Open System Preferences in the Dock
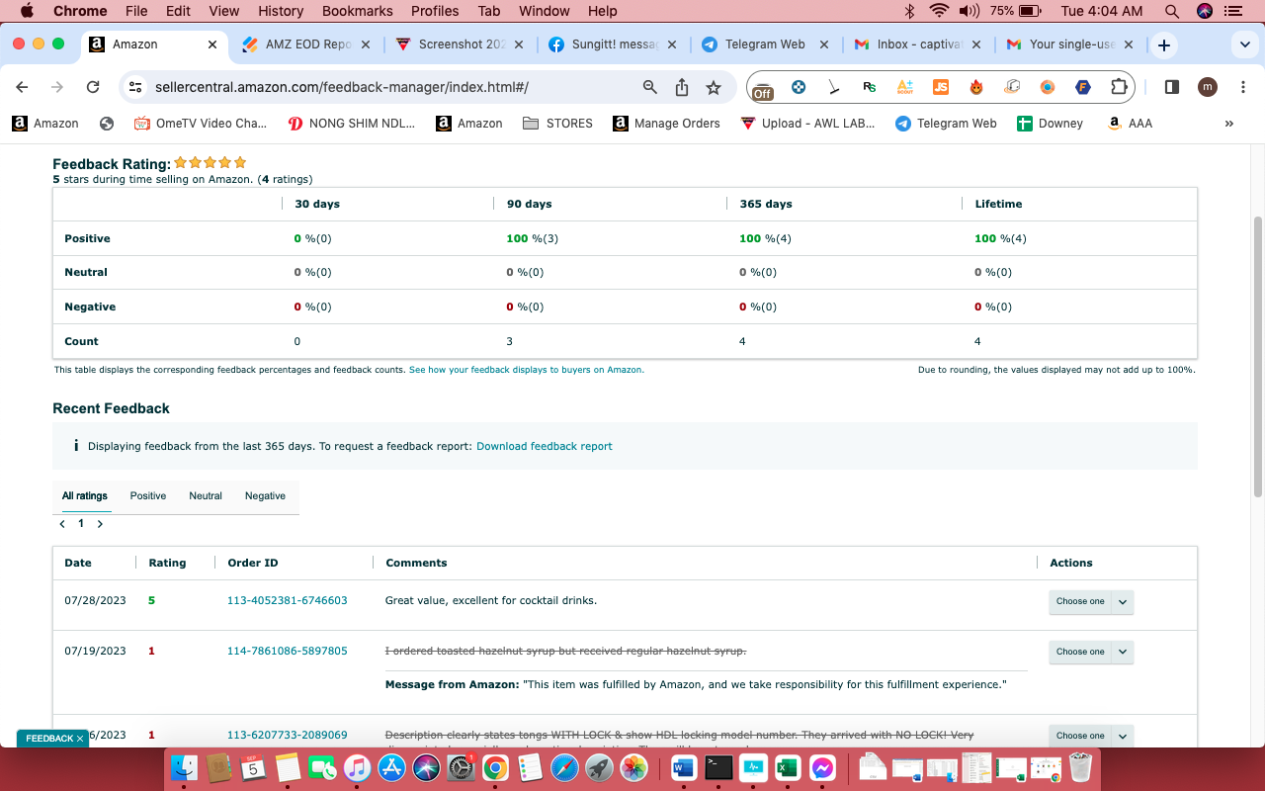The image size is (1265, 791). [x=462, y=767]
